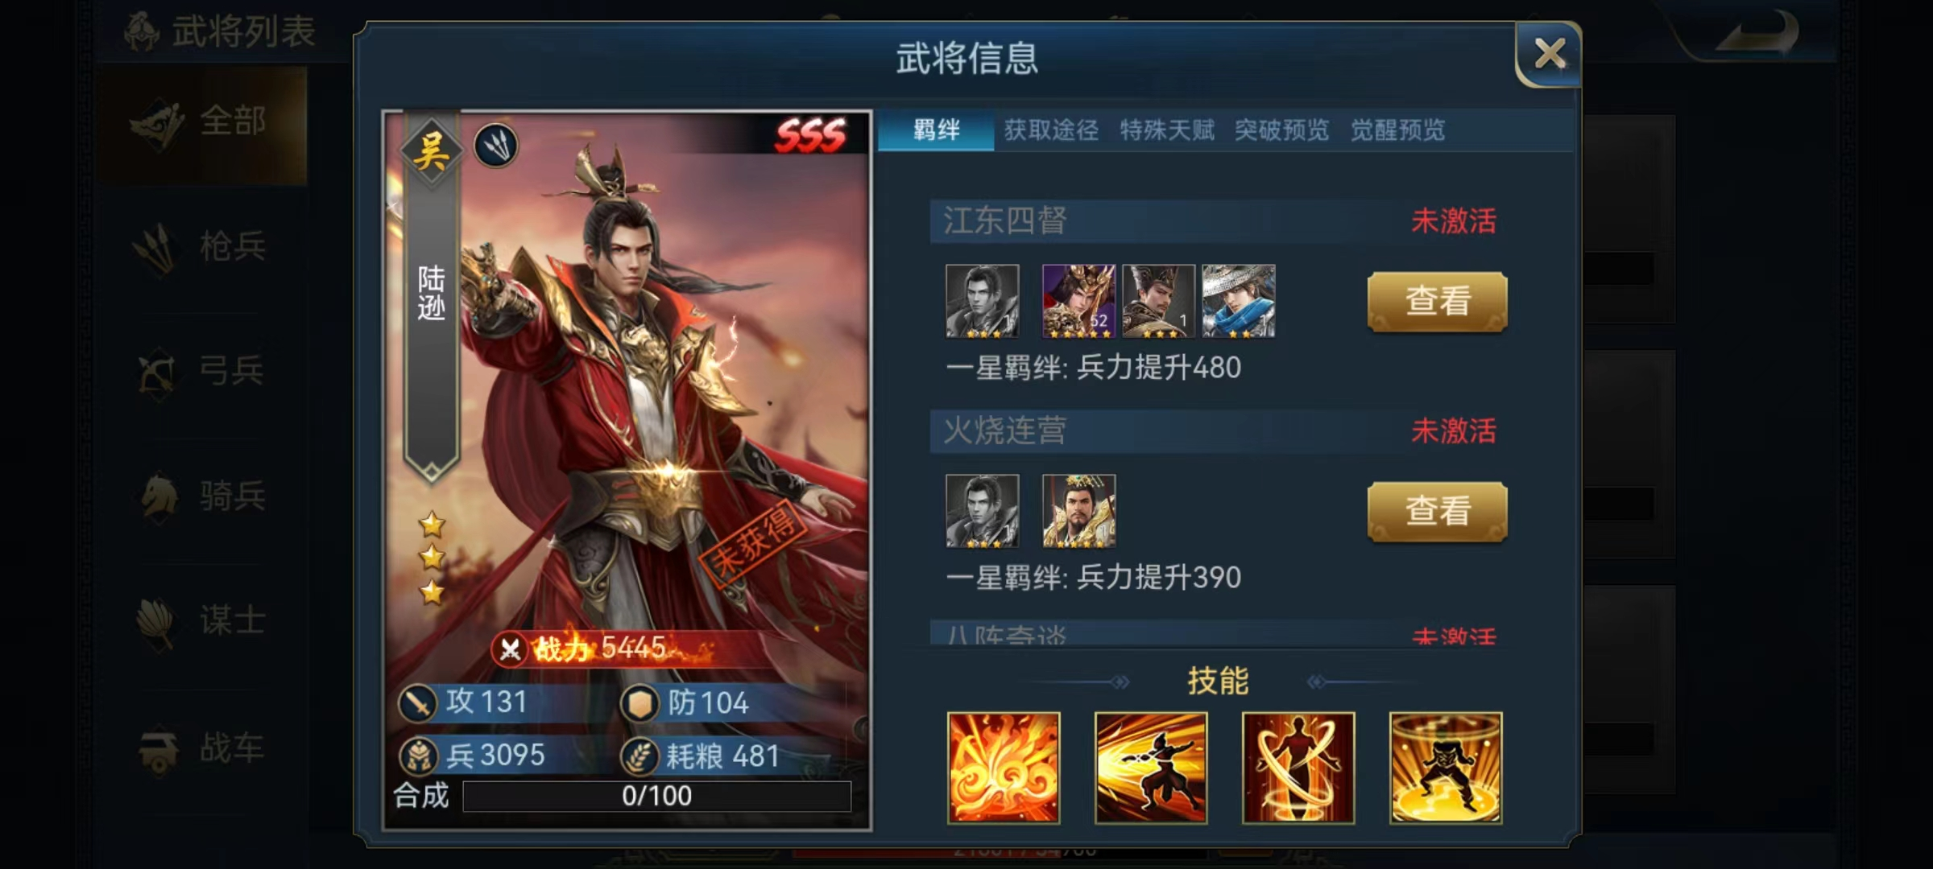Screen dimensions: 1933x869
Task: Open the spinning aura figure skill icon
Action: point(1298,768)
